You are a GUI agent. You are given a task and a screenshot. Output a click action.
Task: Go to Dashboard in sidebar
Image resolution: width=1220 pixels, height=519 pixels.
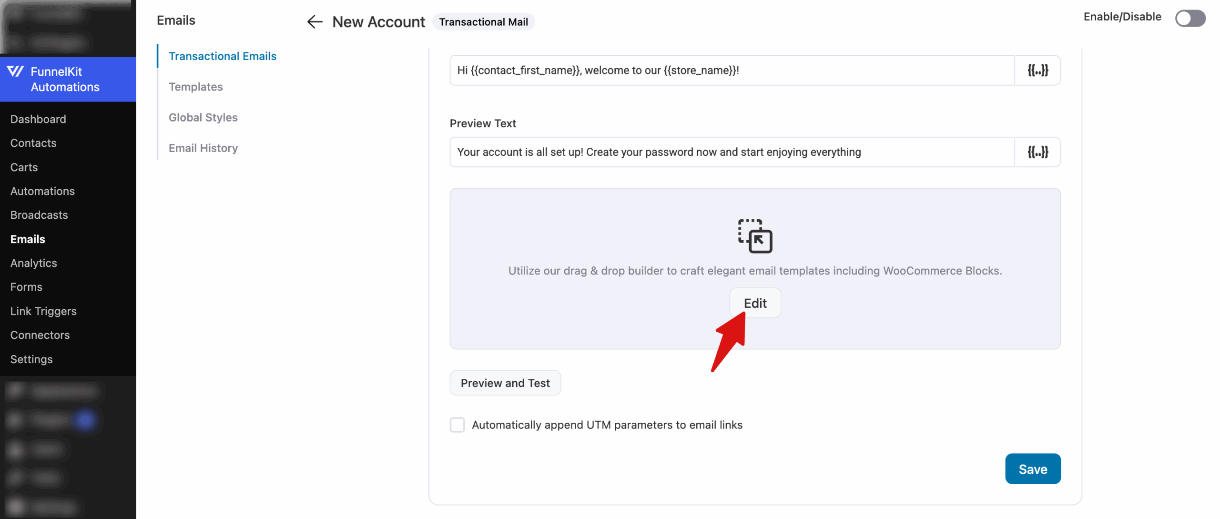tap(38, 119)
